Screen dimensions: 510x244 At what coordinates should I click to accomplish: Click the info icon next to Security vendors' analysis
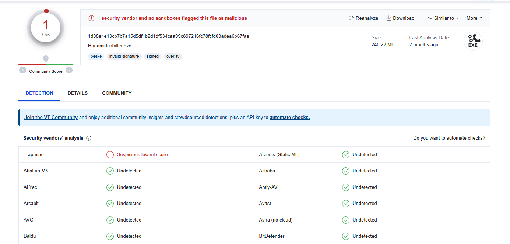pyautogui.click(x=88, y=138)
